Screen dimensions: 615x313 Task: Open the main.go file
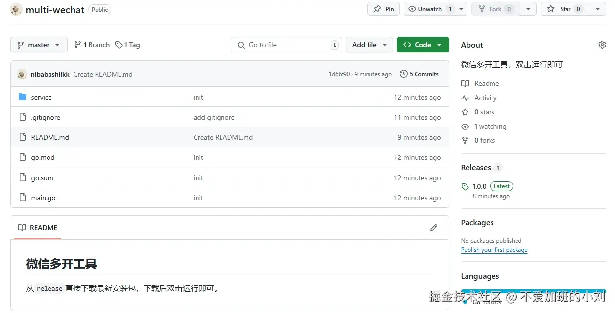[43, 198]
